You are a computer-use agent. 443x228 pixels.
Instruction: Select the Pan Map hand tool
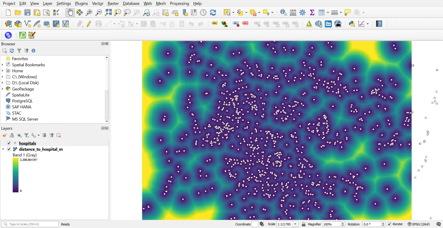(x=70, y=12)
